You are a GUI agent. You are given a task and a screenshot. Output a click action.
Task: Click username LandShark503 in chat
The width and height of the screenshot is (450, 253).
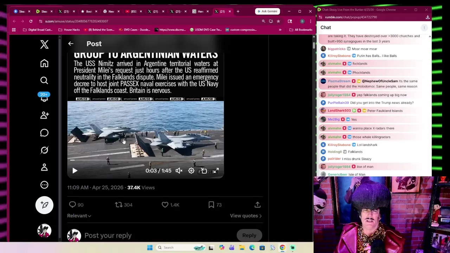coord(339,111)
